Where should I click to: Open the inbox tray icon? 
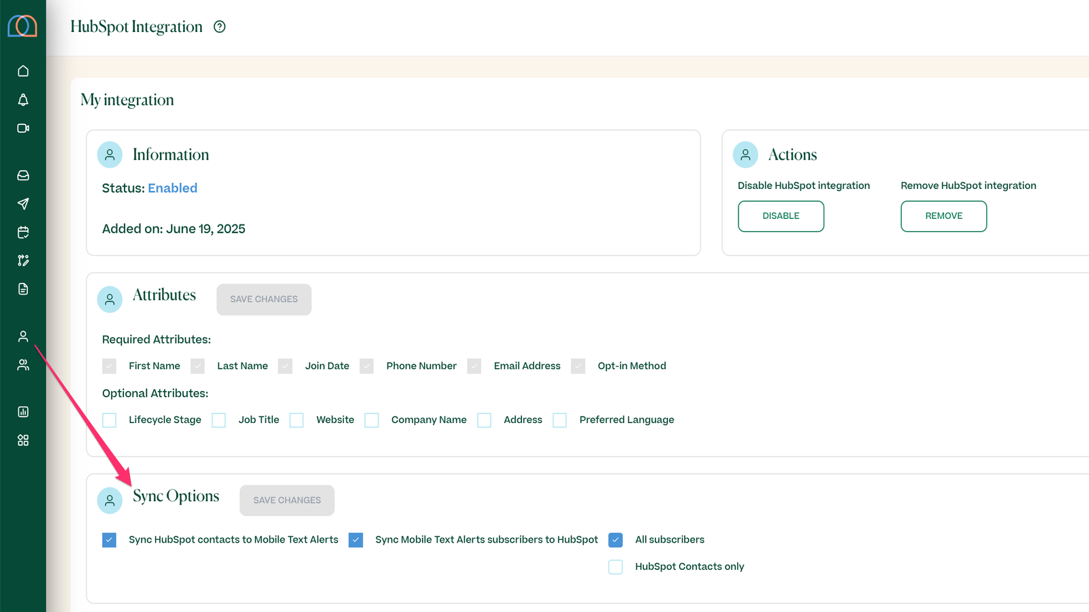coord(23,175)
